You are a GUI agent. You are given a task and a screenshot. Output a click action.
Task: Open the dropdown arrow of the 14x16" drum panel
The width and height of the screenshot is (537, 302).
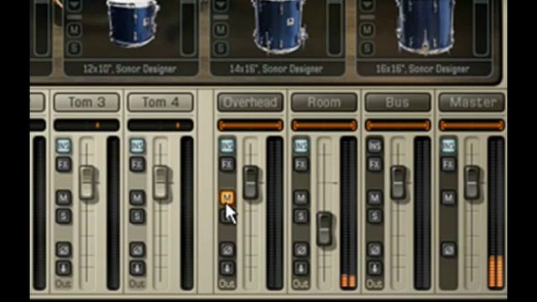point(221,5)
